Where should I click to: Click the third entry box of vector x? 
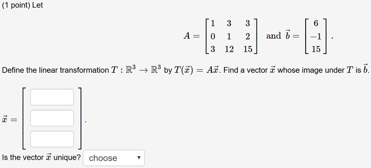point(52,139)
